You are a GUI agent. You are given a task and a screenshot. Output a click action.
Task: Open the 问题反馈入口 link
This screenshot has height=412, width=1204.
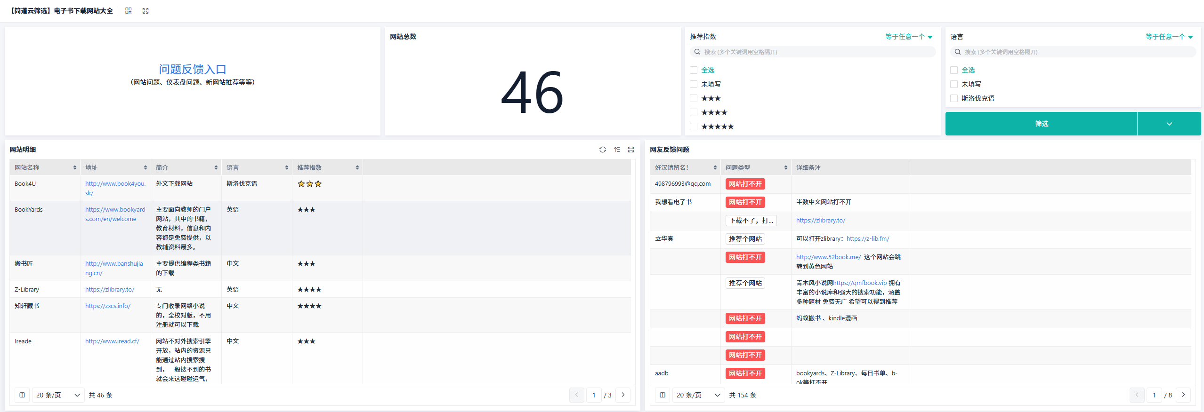192,70
